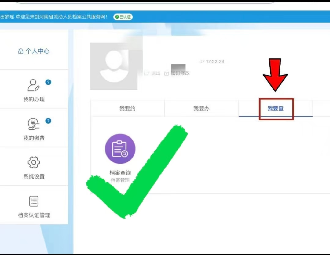Click the 我的办理 person-with-pen icon
Image resolution: width=330 pixels, height=255 pixels.
pos(34,86)
